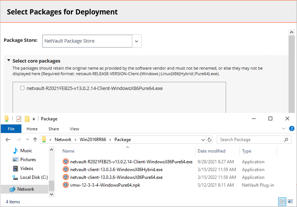Screen dimensions: 297x207
Task: Select file netvault-client-13.0.3.6-WindowsX86Hybrid.exe
Action: [116, 170]
